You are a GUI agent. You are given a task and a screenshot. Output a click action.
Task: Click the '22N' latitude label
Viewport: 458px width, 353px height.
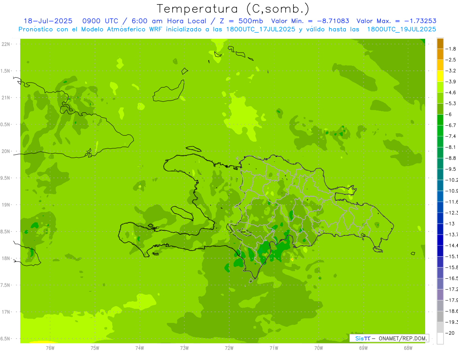coord(5,44)
